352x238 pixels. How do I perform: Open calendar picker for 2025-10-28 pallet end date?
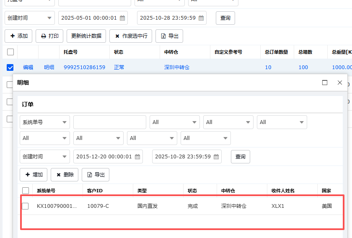[201, 18]
